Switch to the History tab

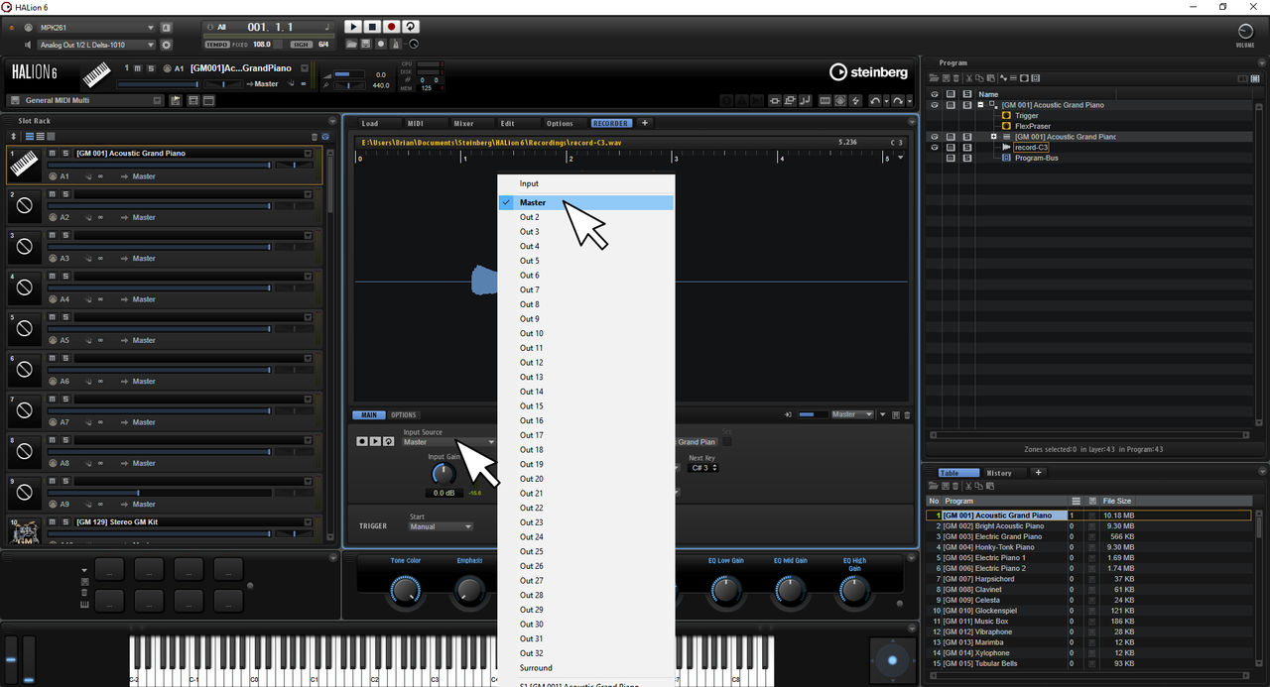click(999, 473)
